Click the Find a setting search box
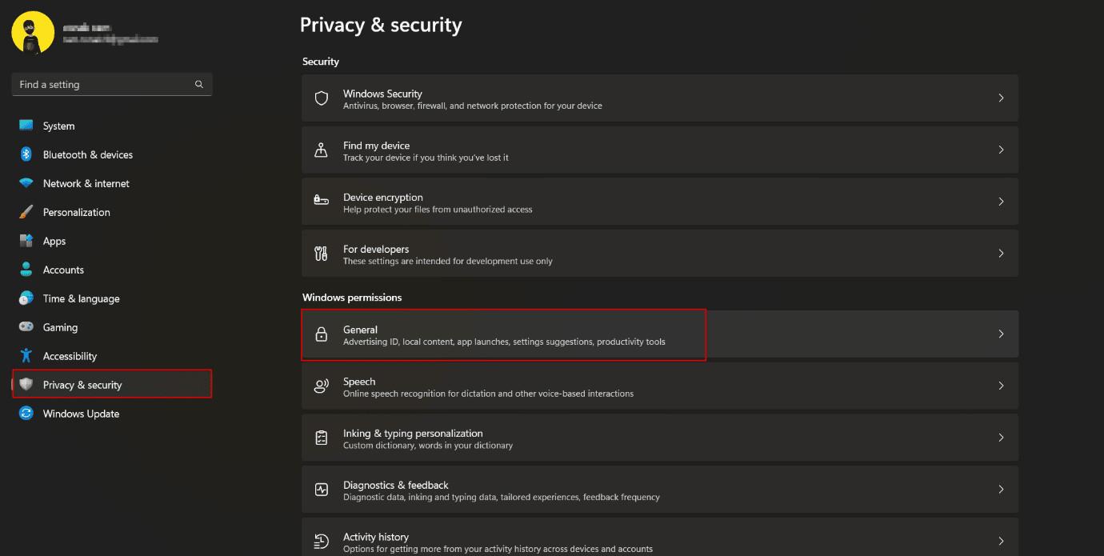1104x556 pixels. tap(112, 84)
